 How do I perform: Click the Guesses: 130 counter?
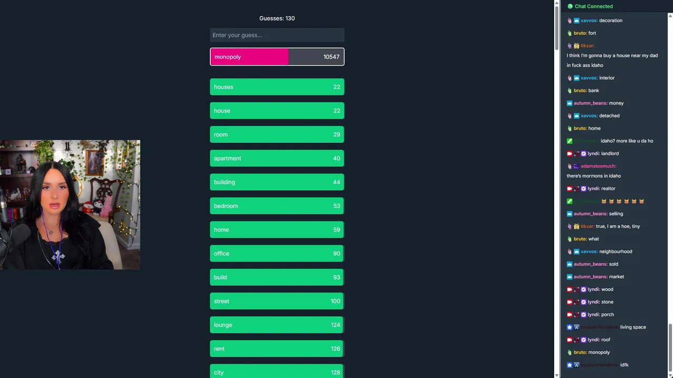pyautogui.click(x=277, y=18)
